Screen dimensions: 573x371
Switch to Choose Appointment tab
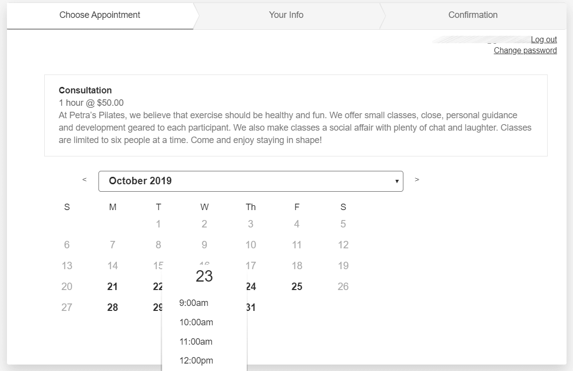pyautogui.click(x=100, y=15)
